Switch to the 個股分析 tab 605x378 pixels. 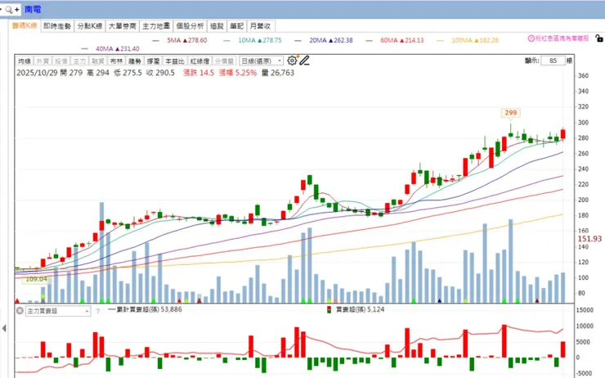pos(190,26)
